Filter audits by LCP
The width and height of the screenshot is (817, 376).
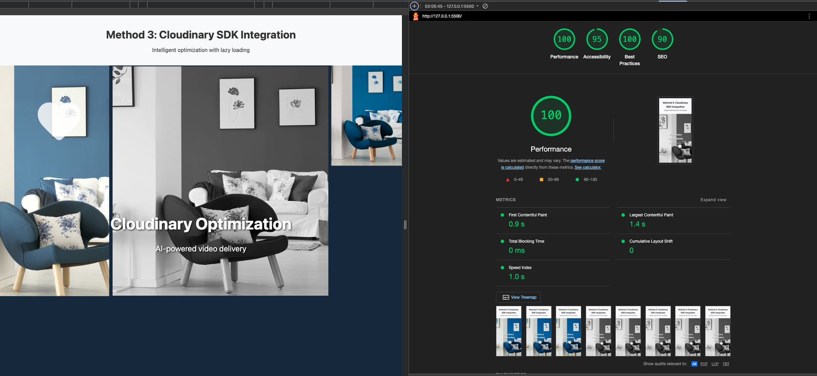[715, 364]
